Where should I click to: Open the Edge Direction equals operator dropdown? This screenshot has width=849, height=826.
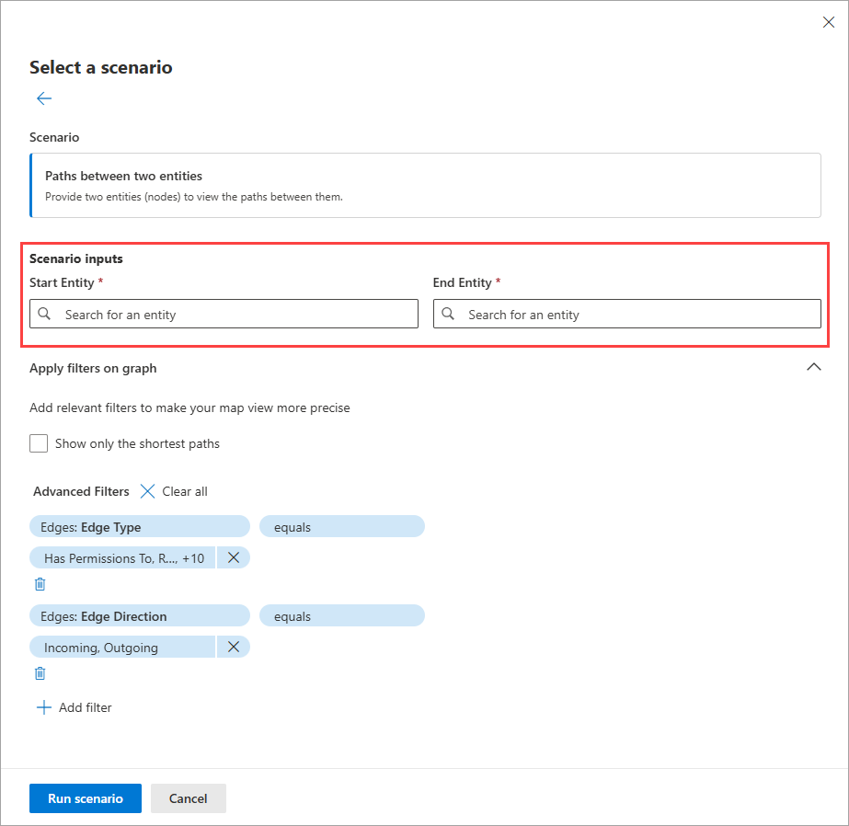341,616
